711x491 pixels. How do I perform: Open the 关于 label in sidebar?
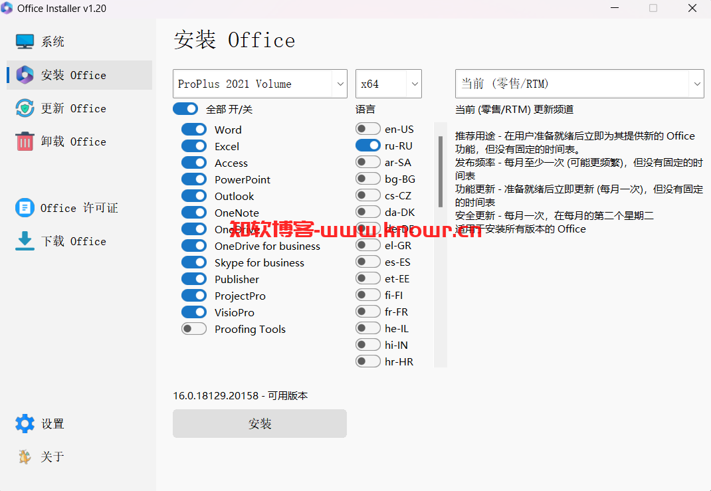pyautogui.click(x=52, y=456)
